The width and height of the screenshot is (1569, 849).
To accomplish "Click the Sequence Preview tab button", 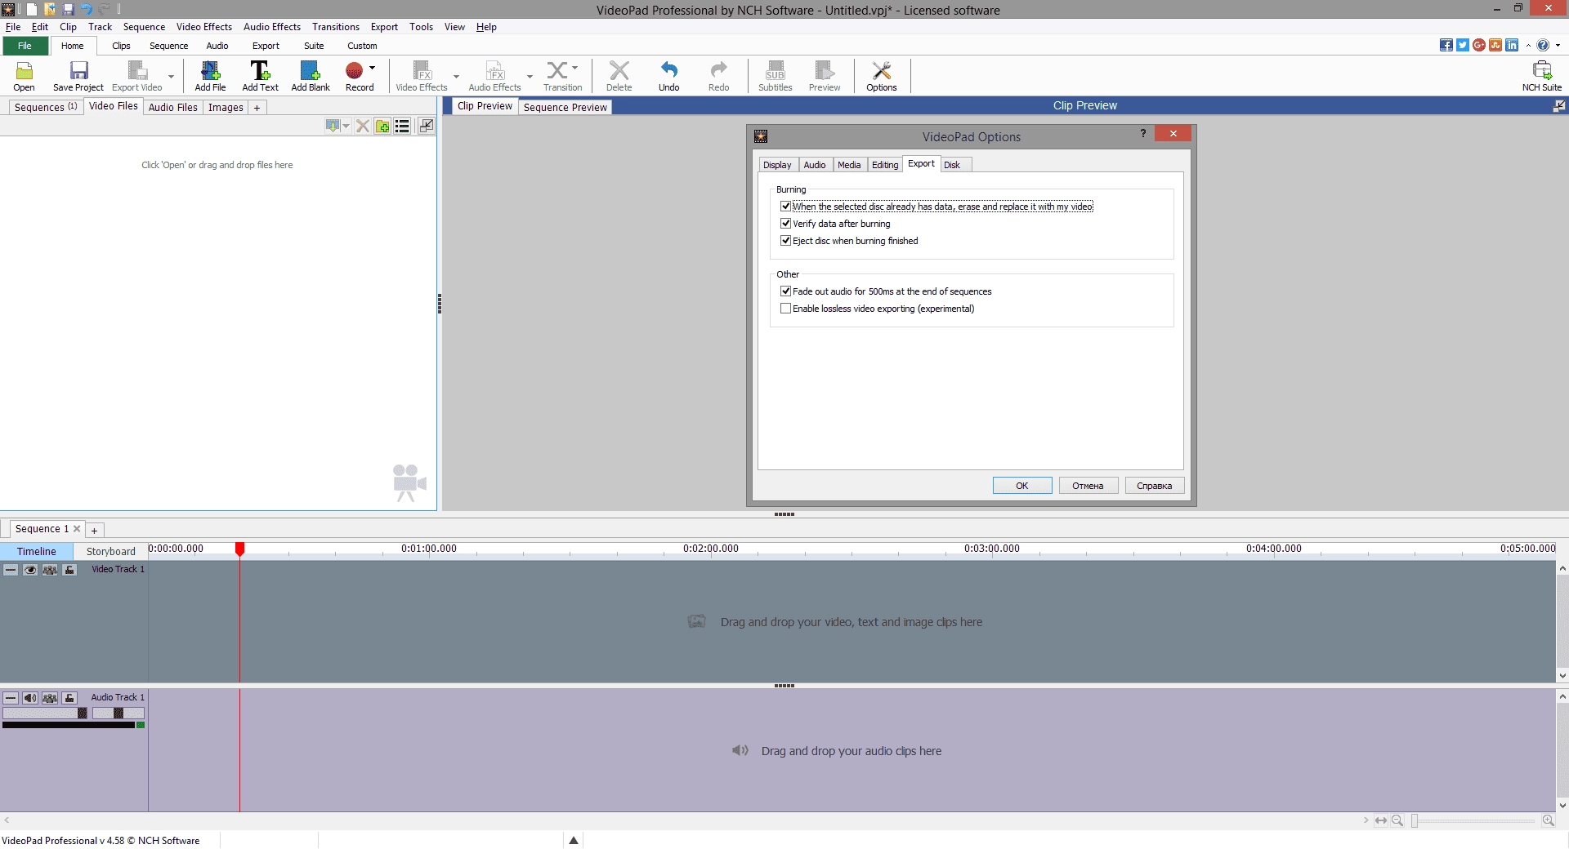I will [565, 107].
